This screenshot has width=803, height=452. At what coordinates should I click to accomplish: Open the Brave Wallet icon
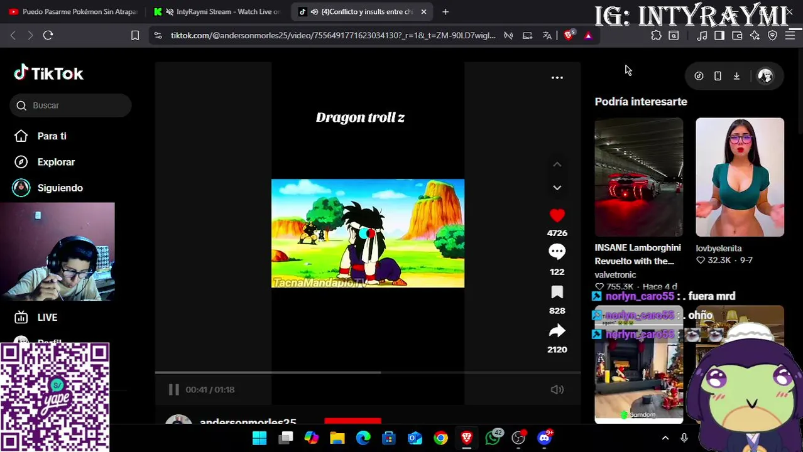click(x=737, y=36)
